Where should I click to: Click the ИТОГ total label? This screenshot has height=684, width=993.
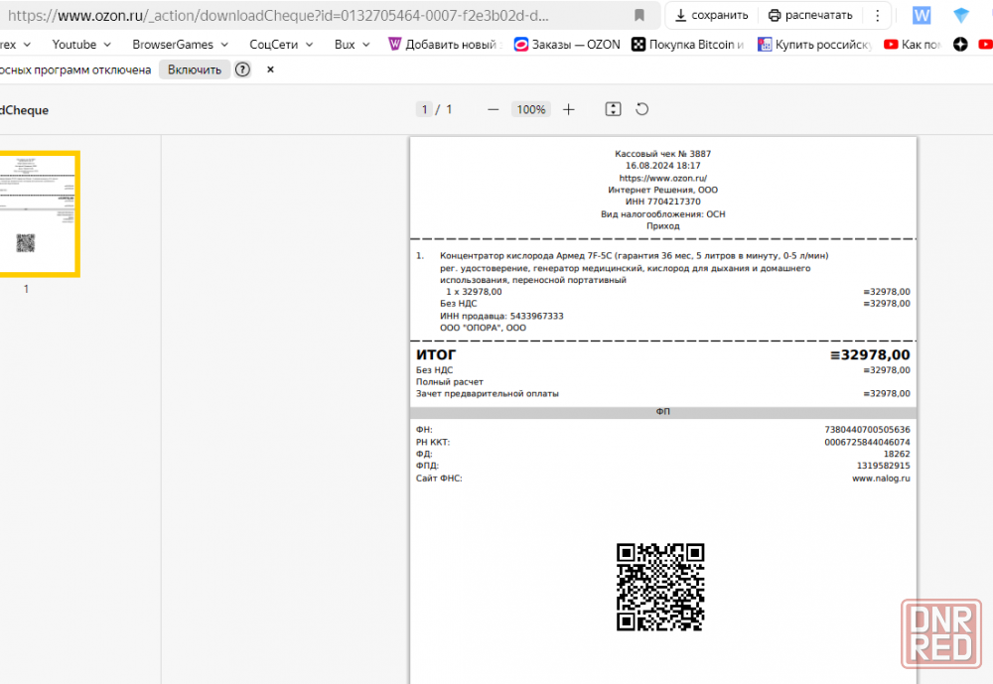(x=436, y=354)
